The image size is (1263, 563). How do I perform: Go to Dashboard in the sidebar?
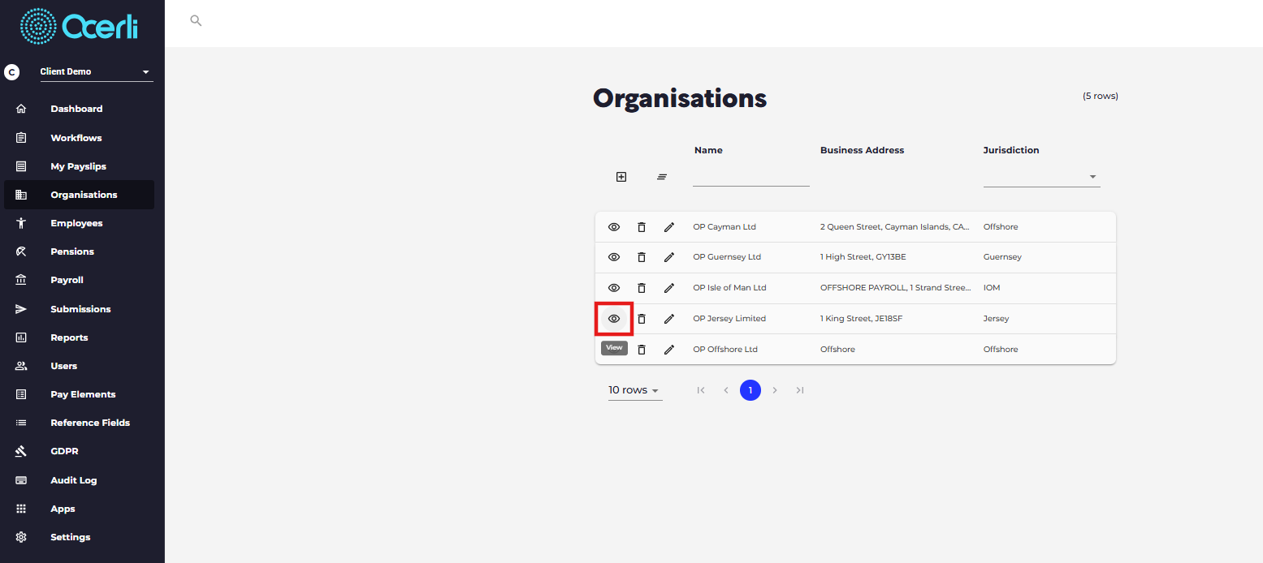click(78, 109)
